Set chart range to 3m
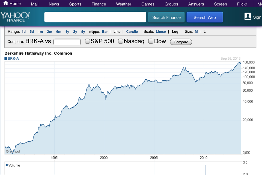Image resolution: width=262 pixels, height=175 pixels. pos(49,32)
